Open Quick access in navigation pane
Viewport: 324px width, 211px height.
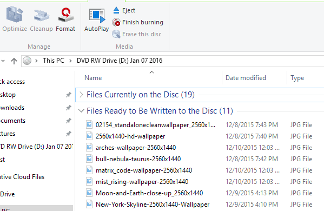pos(12,82)
